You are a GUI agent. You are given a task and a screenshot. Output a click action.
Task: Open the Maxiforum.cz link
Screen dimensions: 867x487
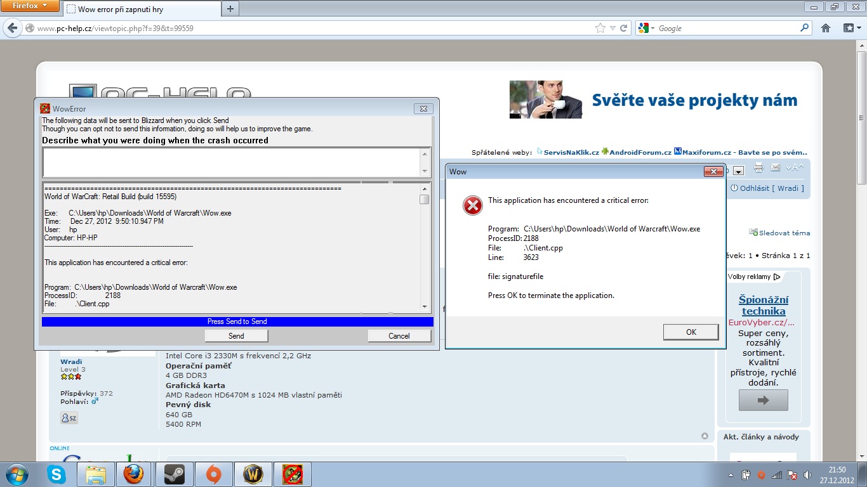click(x=744, y=152)
